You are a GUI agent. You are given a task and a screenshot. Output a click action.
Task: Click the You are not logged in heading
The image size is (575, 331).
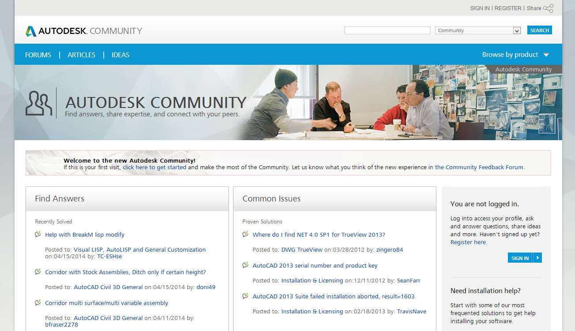(484, 204)
